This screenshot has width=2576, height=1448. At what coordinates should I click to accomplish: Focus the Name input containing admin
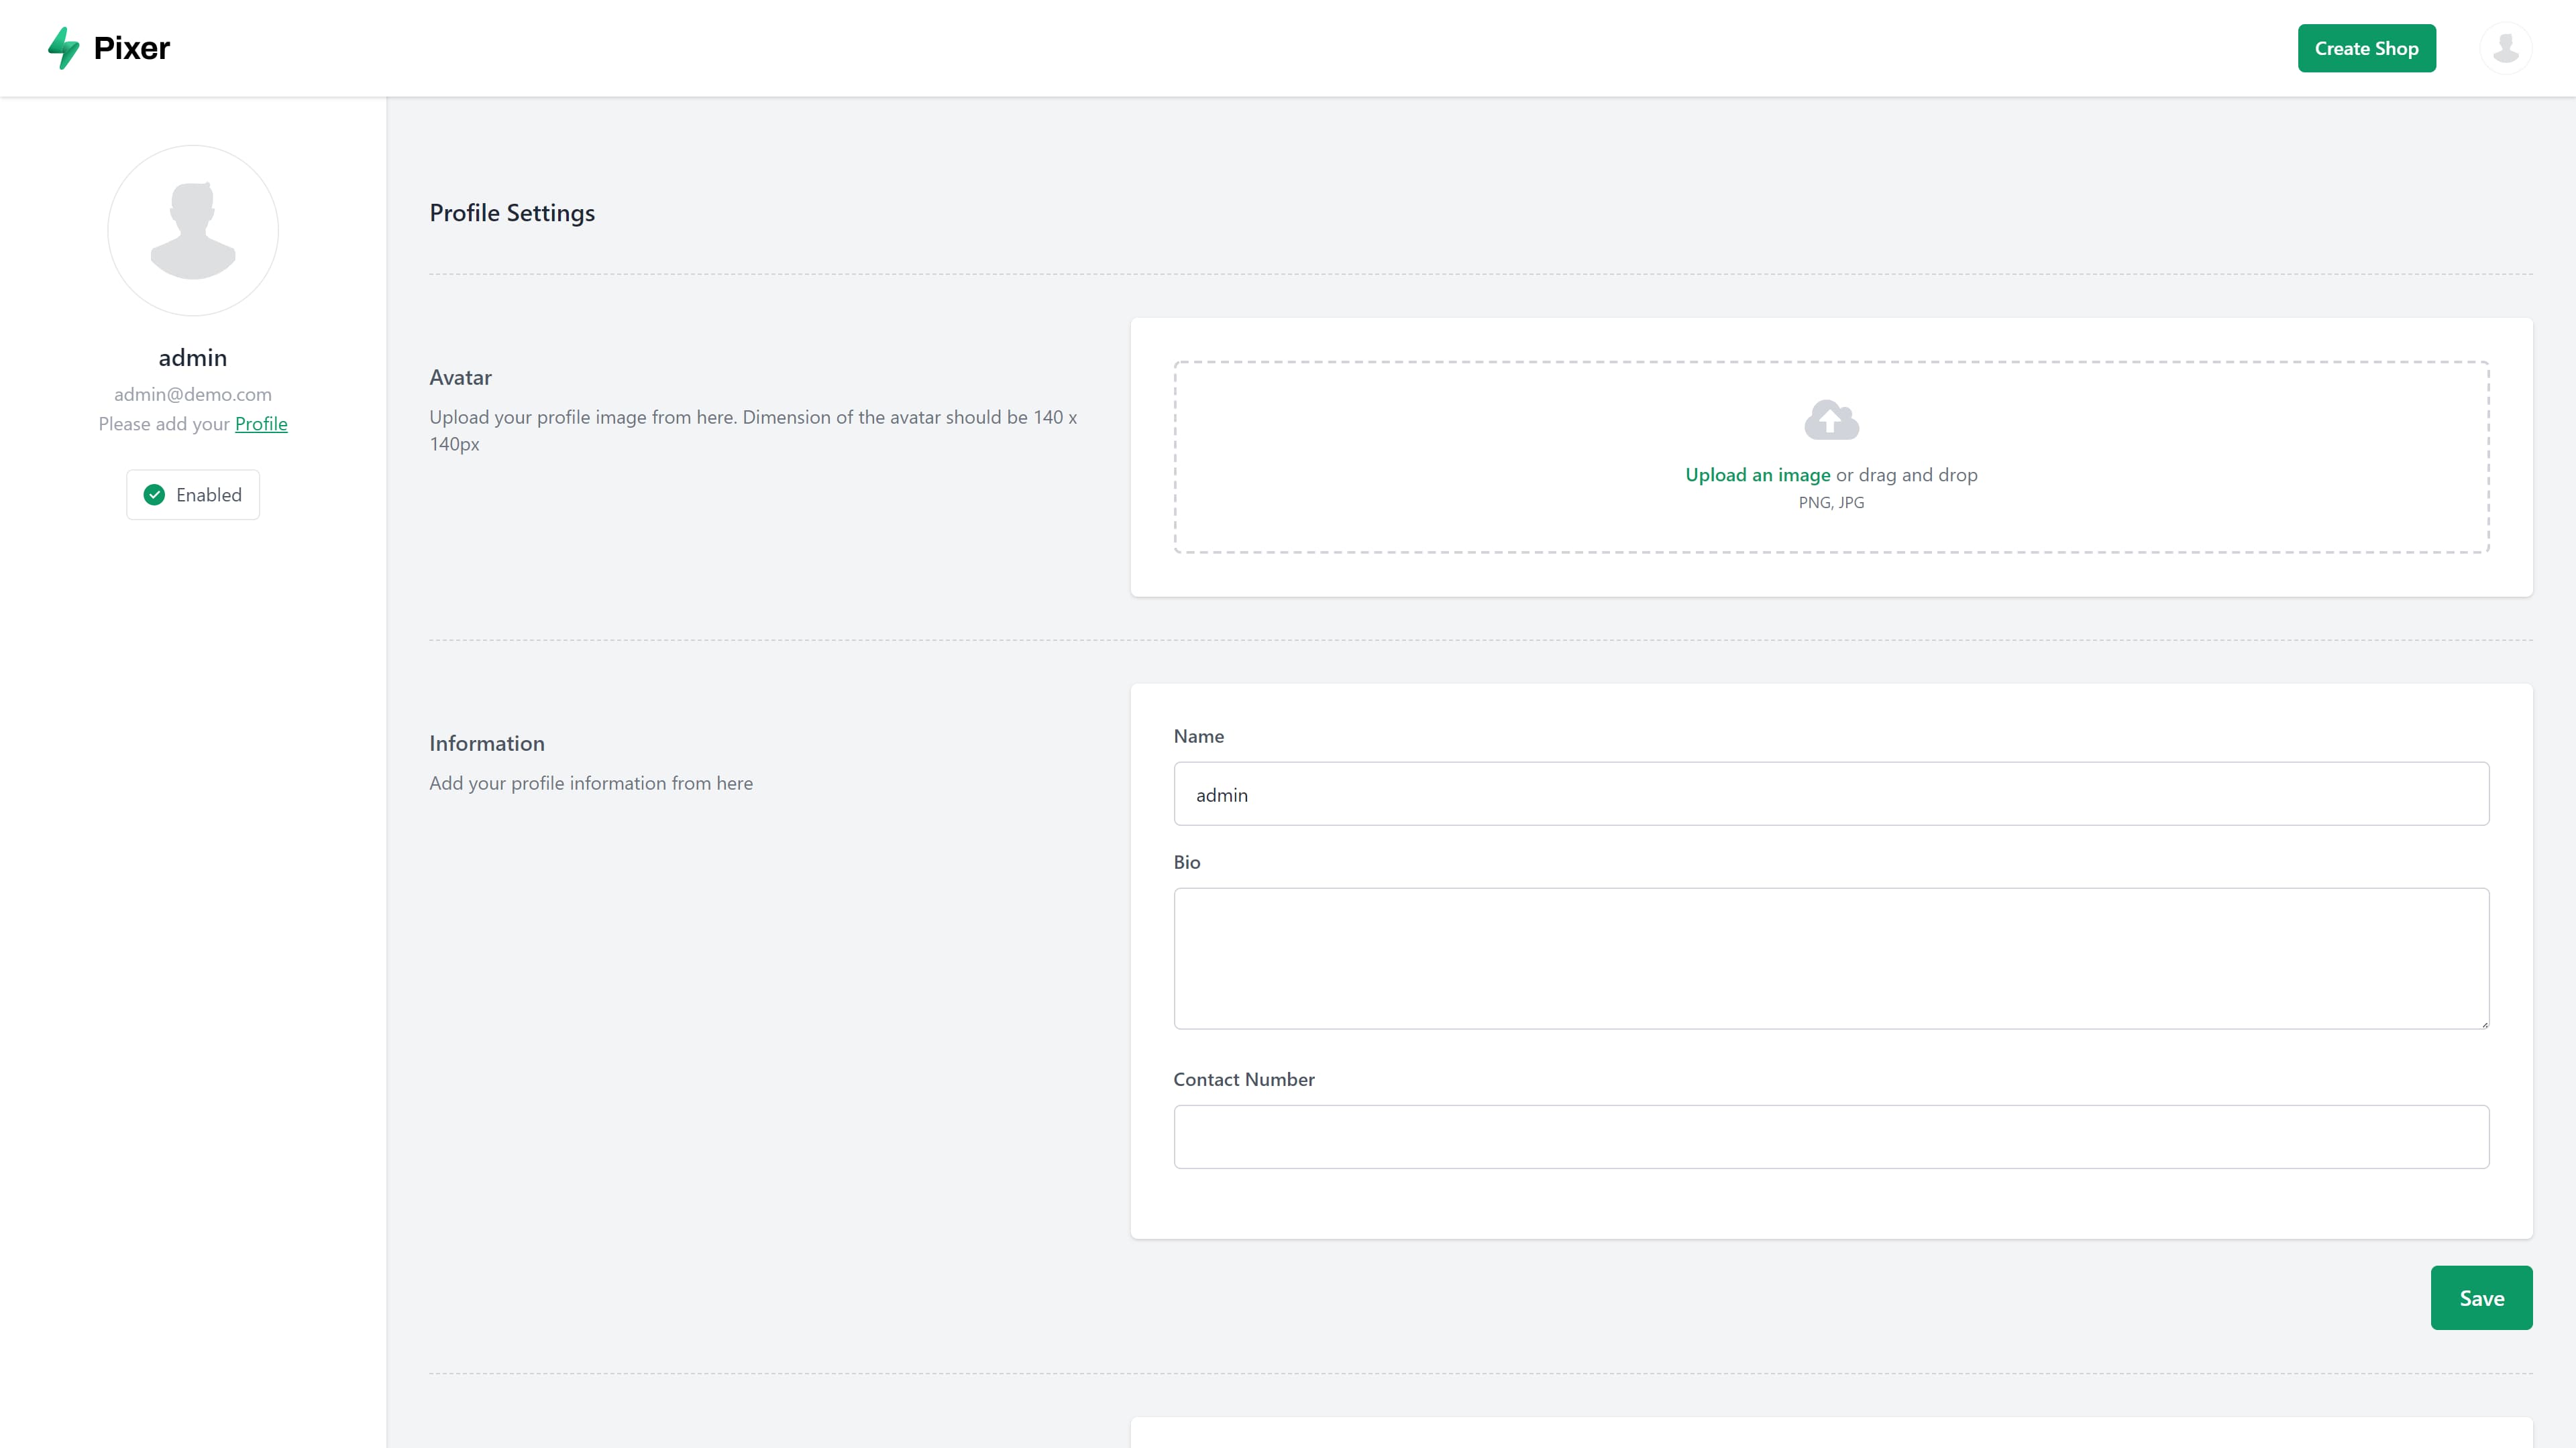point(1830,794)
